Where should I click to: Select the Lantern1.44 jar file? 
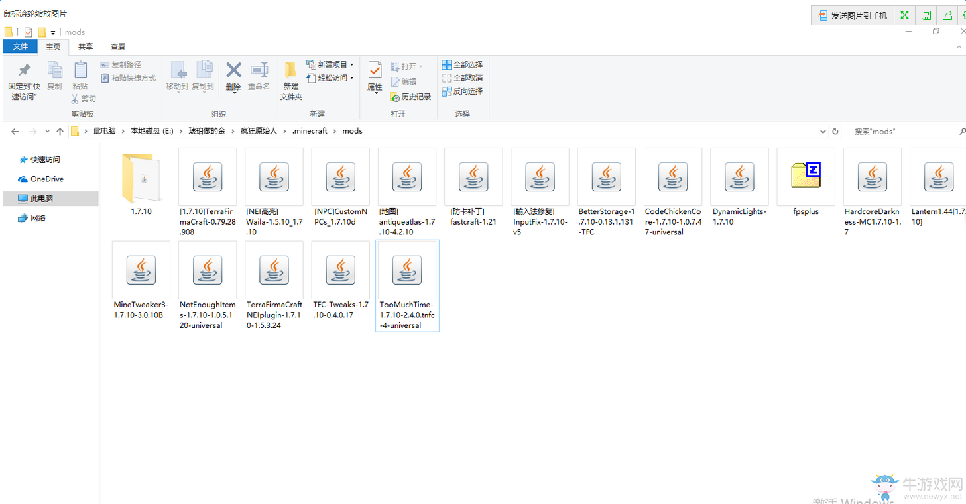(x=937, y=187)
